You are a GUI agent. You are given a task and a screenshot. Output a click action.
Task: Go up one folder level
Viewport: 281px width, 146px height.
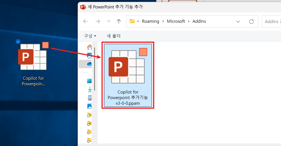click(x=119, y=21)
